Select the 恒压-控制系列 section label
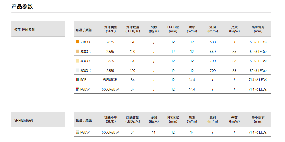Screen dimensions: 285x142 tap(24, 30)
